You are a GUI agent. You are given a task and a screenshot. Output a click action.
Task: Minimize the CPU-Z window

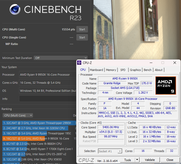pyautogui.click(x=151, y=63)
